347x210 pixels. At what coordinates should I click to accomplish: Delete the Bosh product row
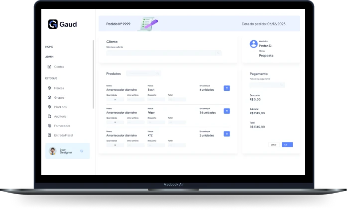point(227,88)
